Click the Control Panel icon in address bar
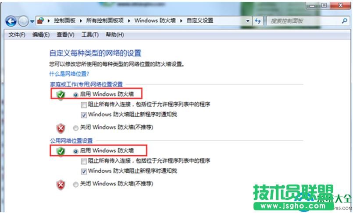This screenshot has height=213, width=353. [41, 21]
